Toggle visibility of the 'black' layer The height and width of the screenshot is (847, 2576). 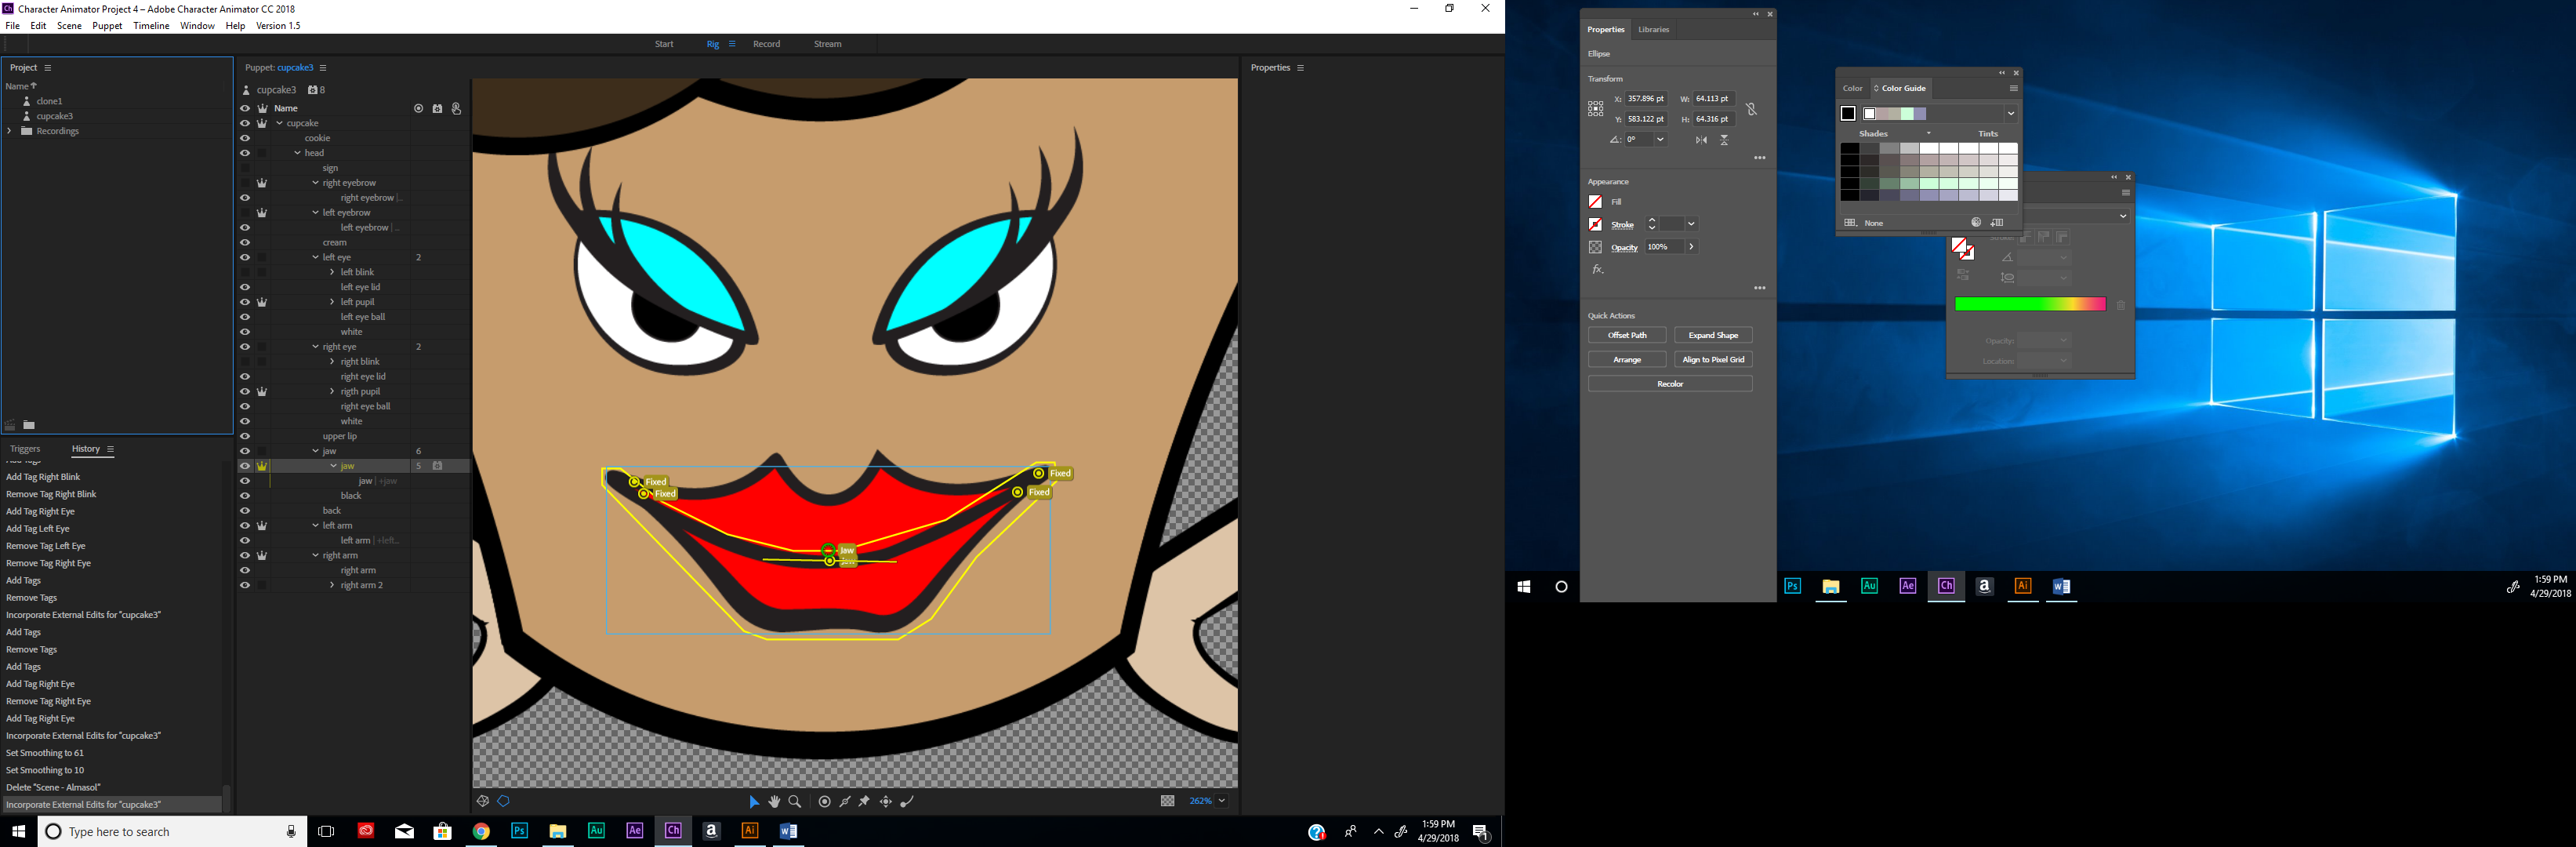pos(245,495)
